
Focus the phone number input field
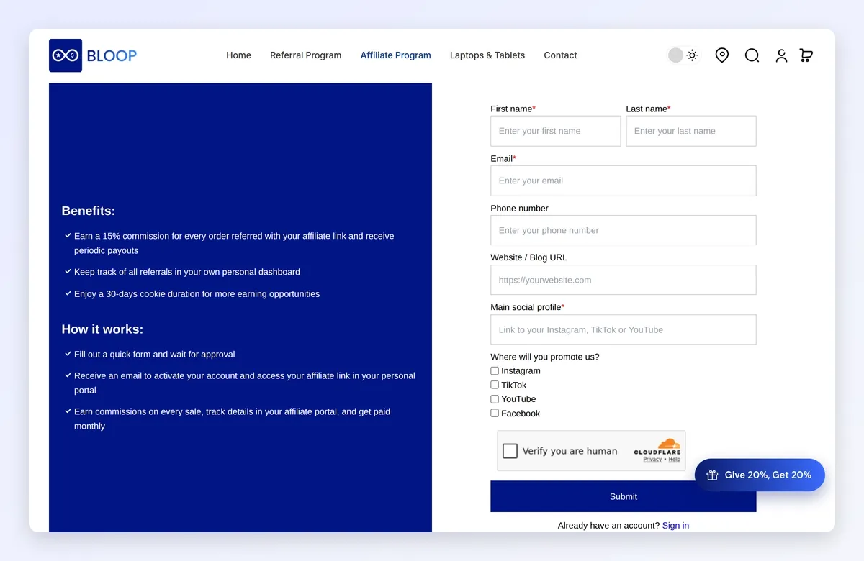click(624, 230)
